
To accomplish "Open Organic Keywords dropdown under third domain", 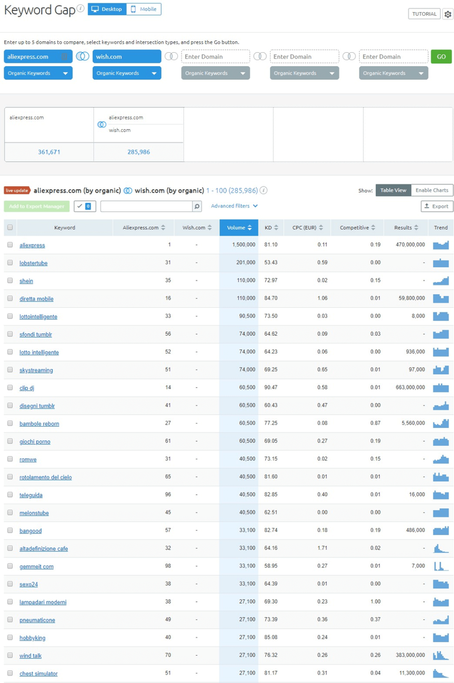I will point(215,73).
